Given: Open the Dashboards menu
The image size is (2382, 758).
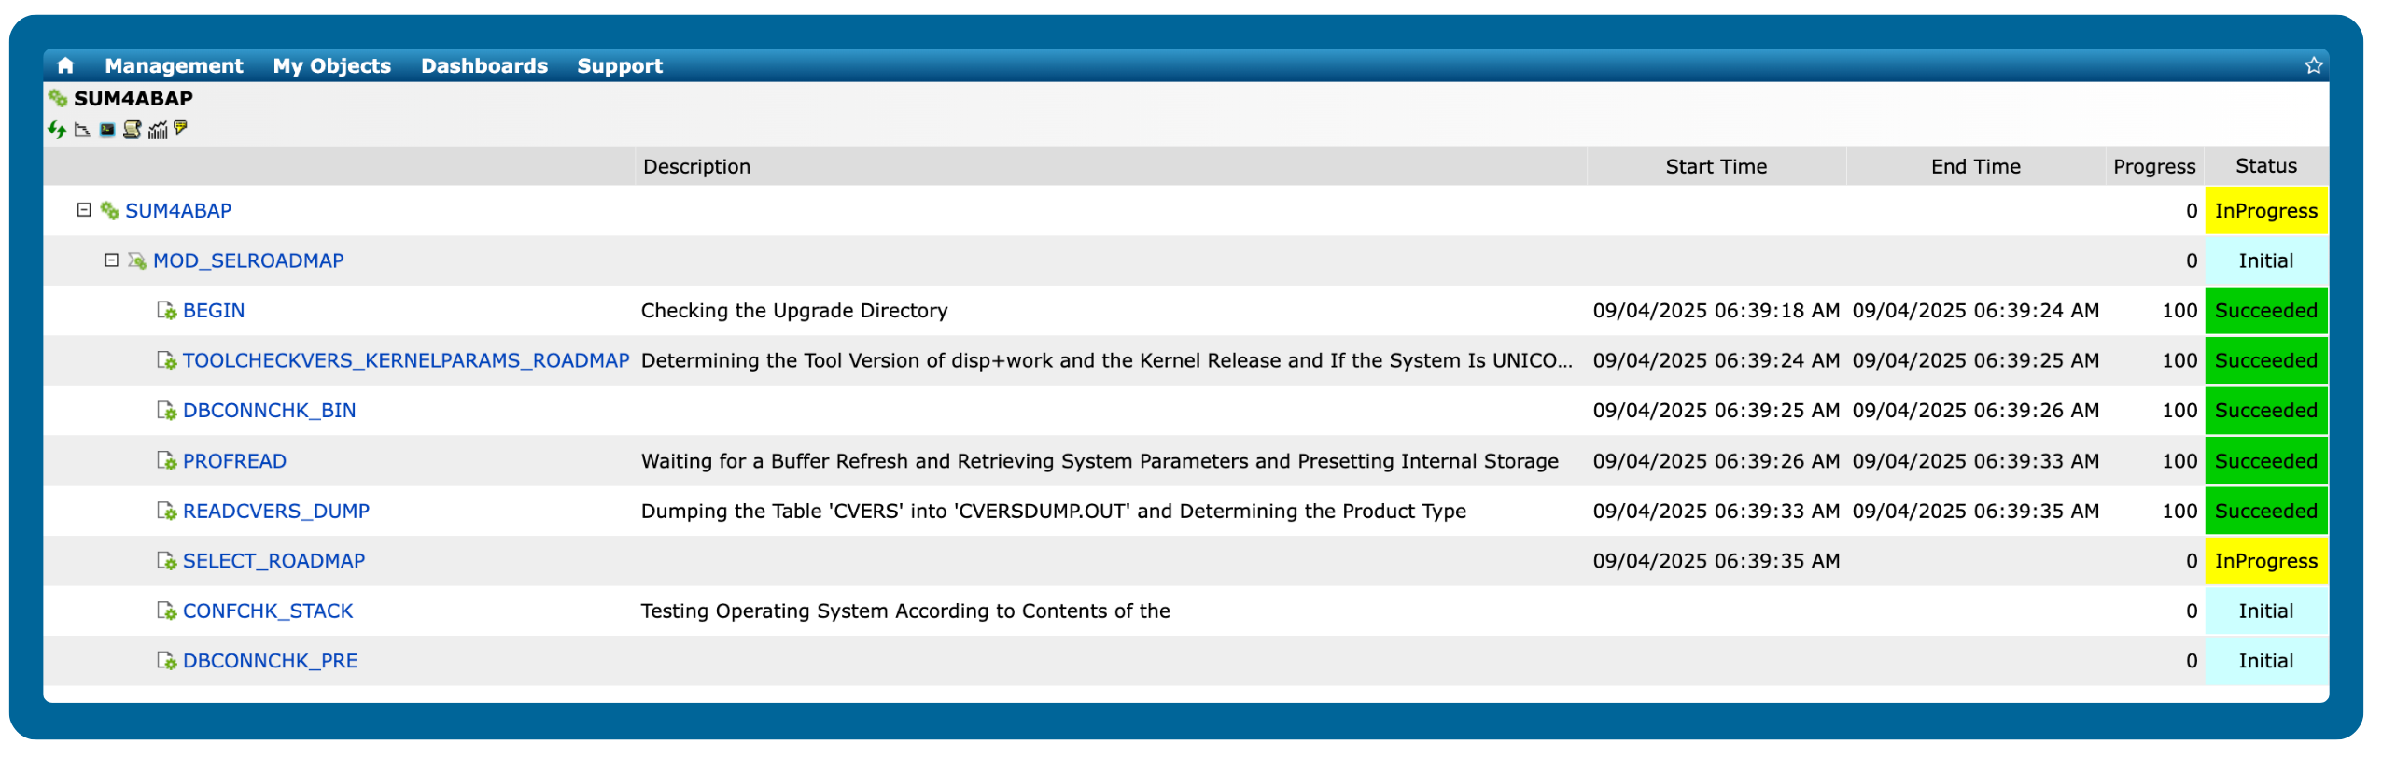Looking at the screenshot, I should point(484,65).
